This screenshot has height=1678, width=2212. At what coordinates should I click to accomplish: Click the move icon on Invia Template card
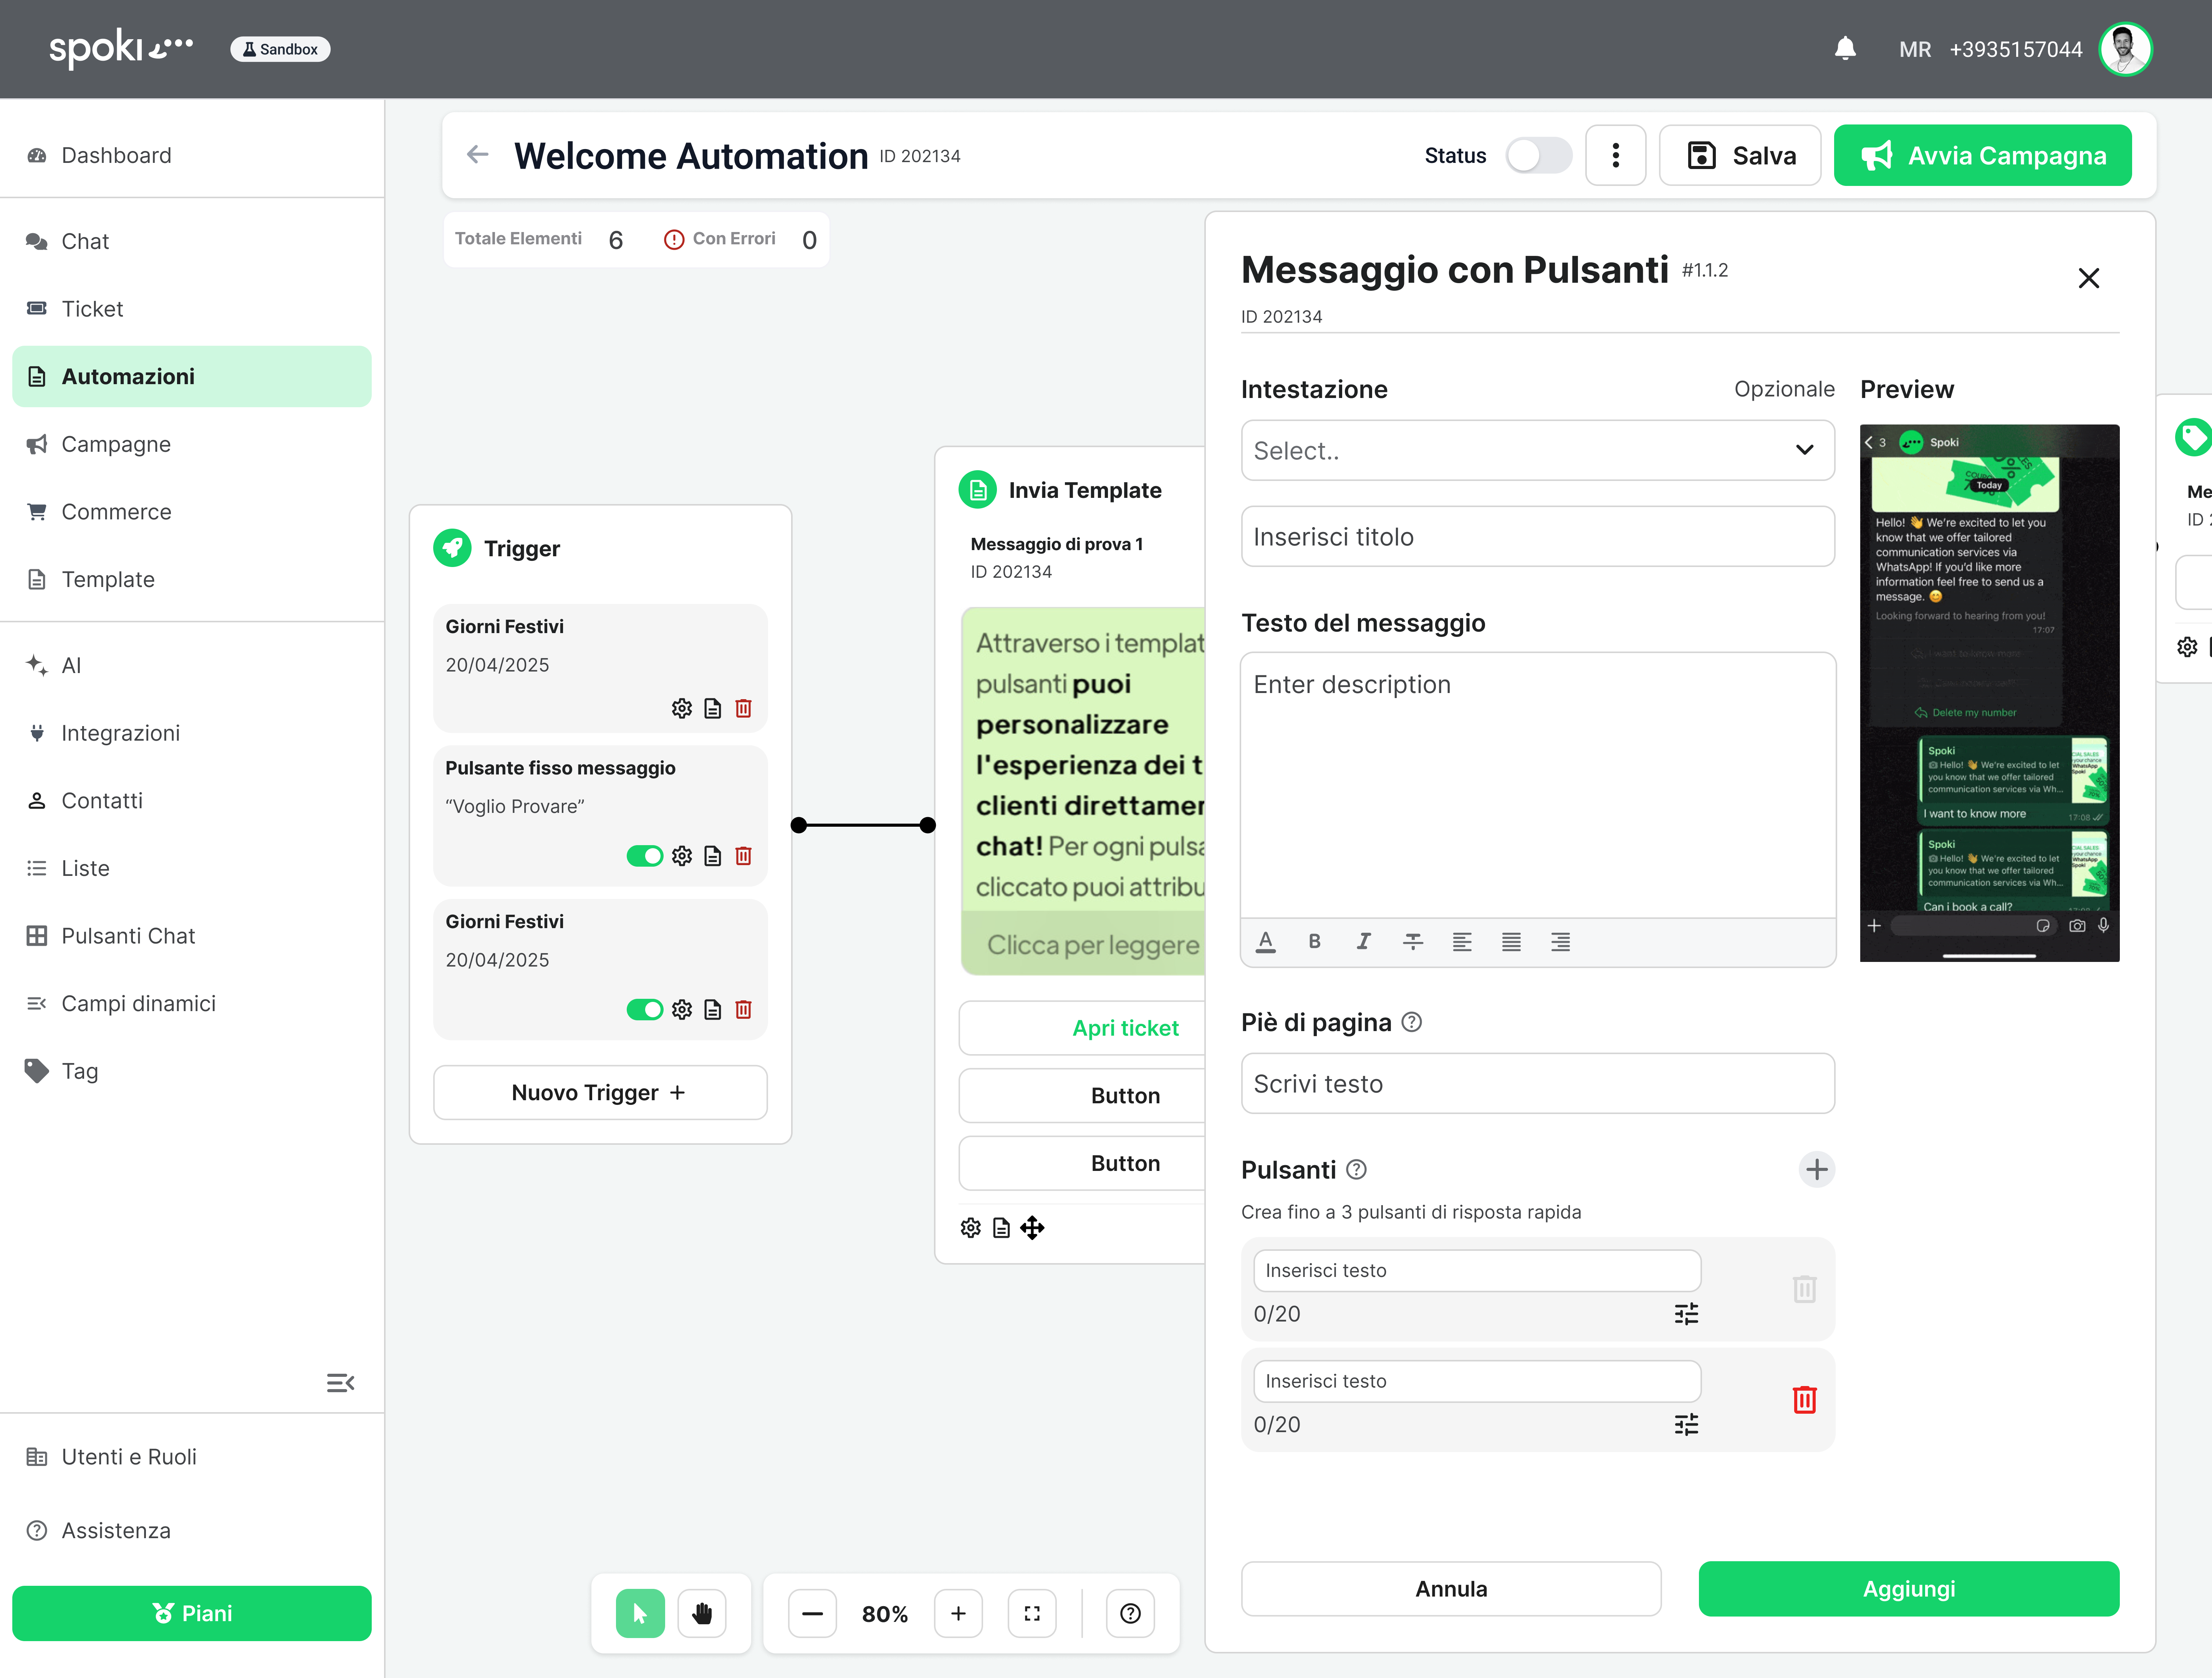pos(1032,1228)
